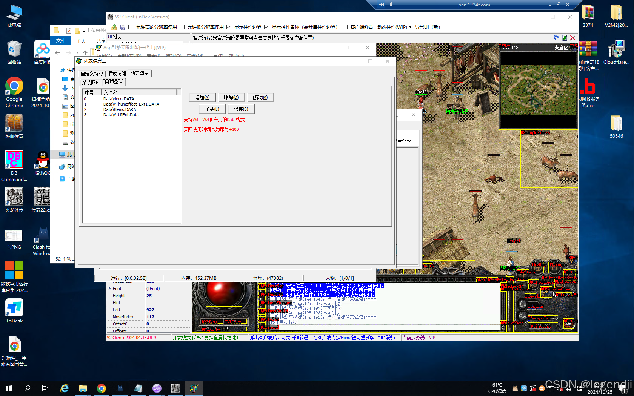The width and height of the screenshot is (634, 396).
Task: Click the blue reset client position arrow
Action: pos(556,38)
